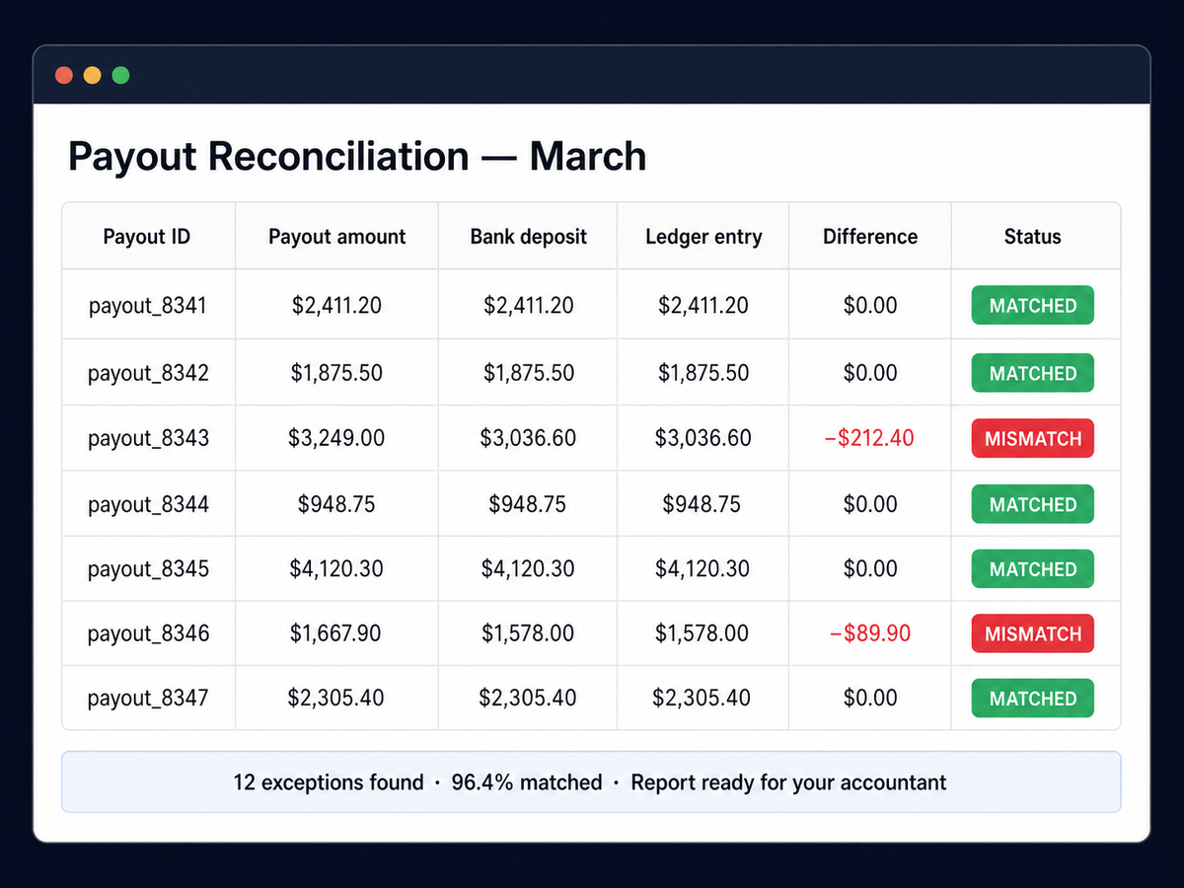Click the MATCHED badge for payout_8344
The image size is (1184, 888).
point(1033,504)
